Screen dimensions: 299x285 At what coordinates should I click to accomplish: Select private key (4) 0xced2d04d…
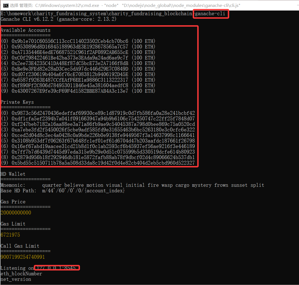(103, 135)
